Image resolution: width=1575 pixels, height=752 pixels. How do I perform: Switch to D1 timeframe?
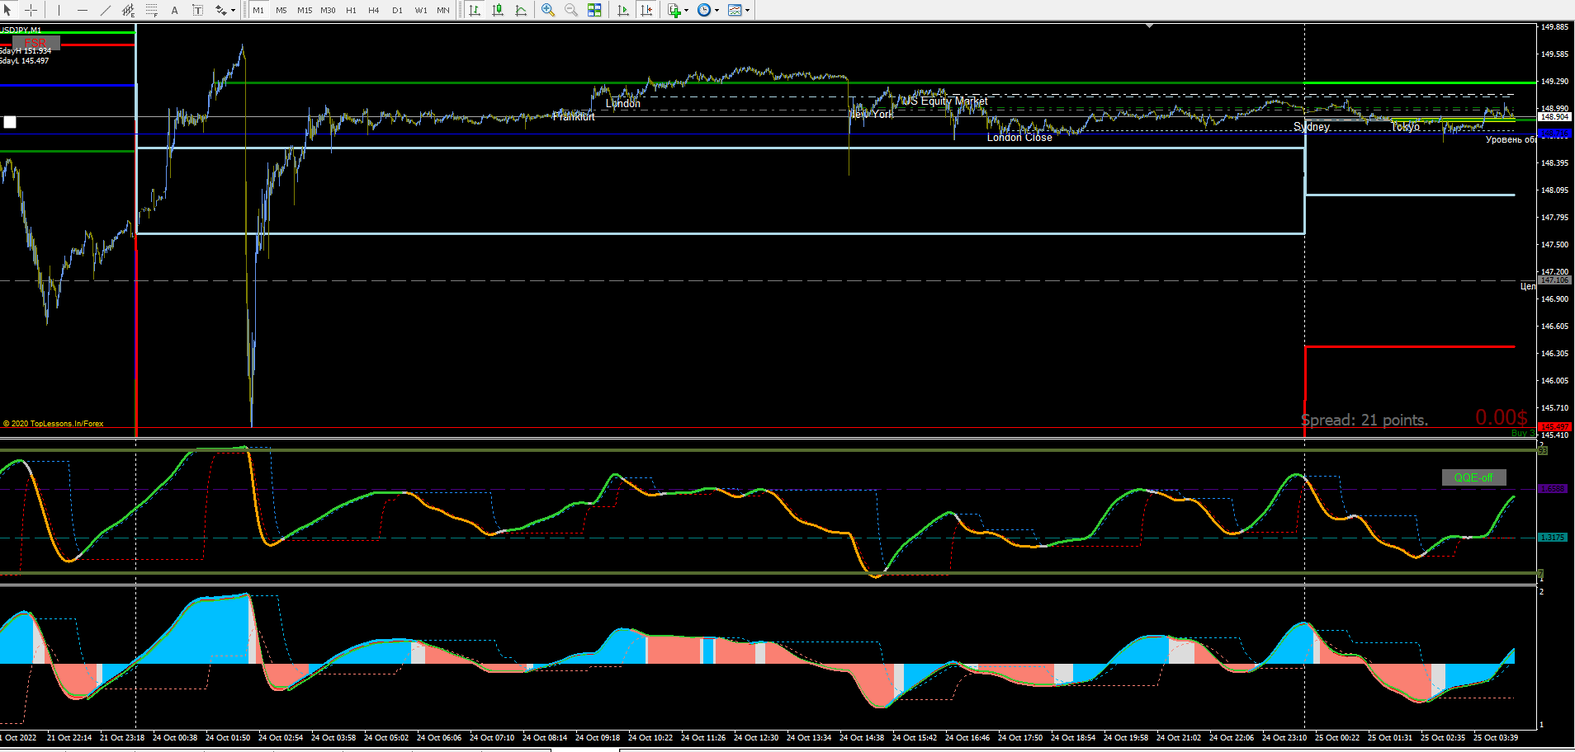pos(397,10)
